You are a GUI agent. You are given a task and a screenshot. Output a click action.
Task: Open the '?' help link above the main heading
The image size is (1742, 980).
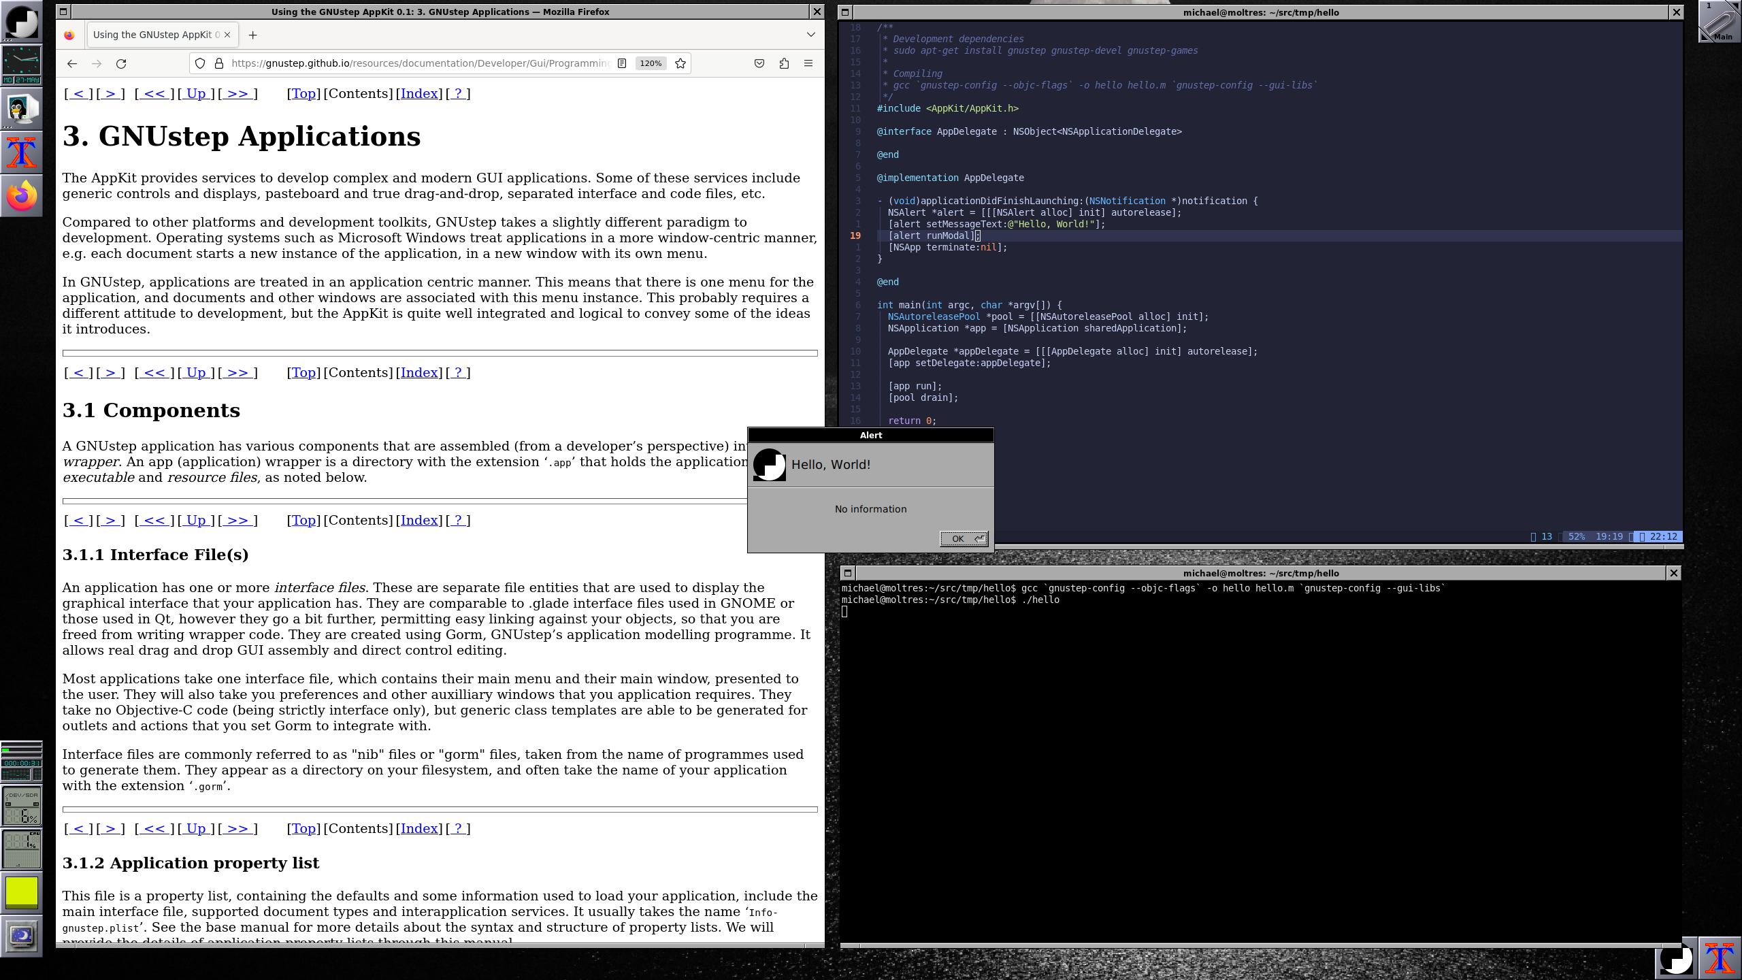tap(458, 94)
